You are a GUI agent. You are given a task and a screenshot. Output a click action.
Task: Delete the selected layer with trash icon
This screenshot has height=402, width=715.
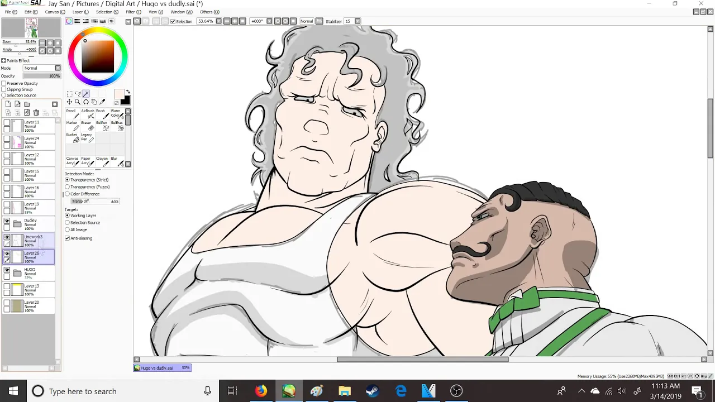[36, 113]
